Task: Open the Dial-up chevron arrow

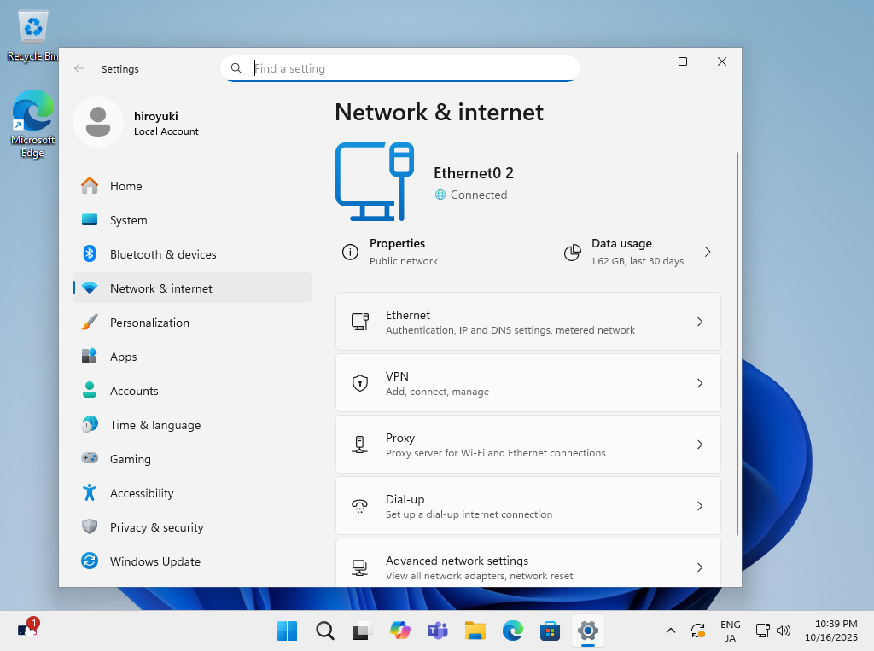Action: pos(700,506)
